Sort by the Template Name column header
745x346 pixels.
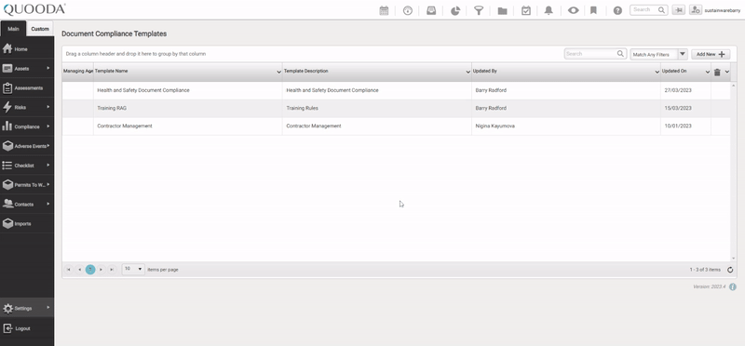point(111,72)
